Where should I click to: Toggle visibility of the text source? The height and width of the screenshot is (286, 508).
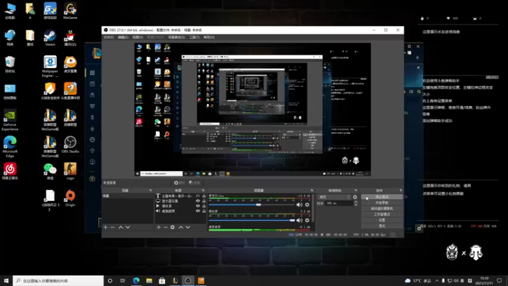click(197, 196)
